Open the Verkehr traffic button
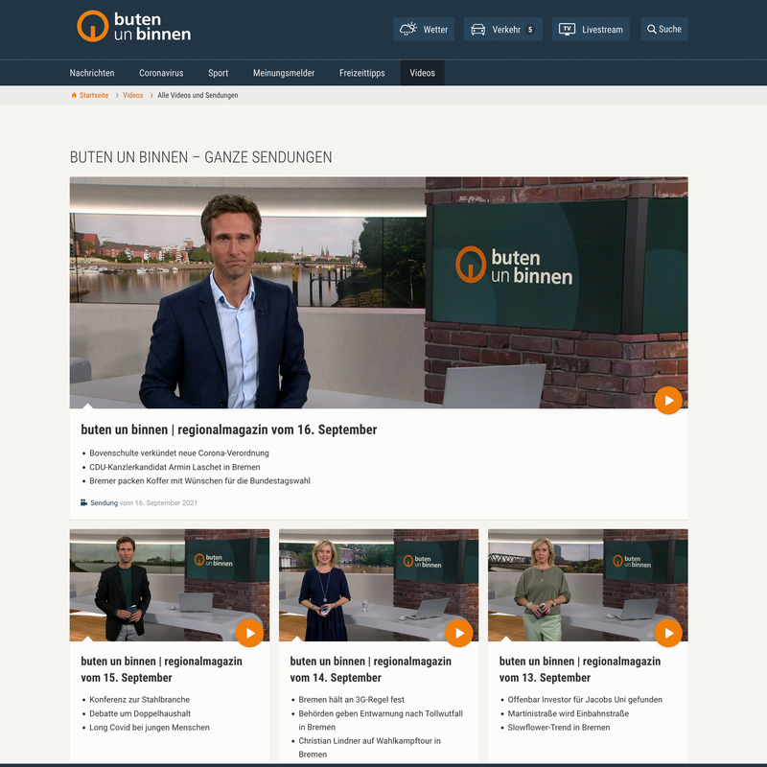Image resolution: width=767 pixels, height=767 pixels. (x=502, y=30)
